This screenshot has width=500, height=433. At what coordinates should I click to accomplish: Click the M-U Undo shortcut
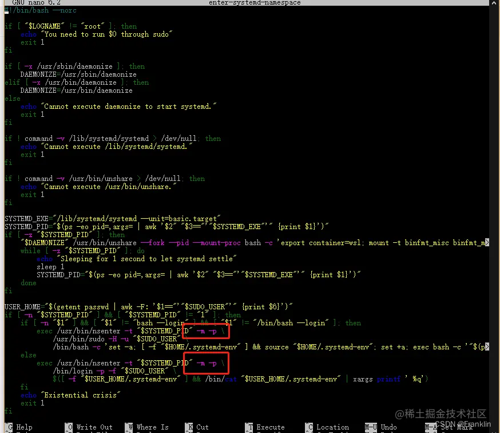pyautogui.click(x=381, y=427)
